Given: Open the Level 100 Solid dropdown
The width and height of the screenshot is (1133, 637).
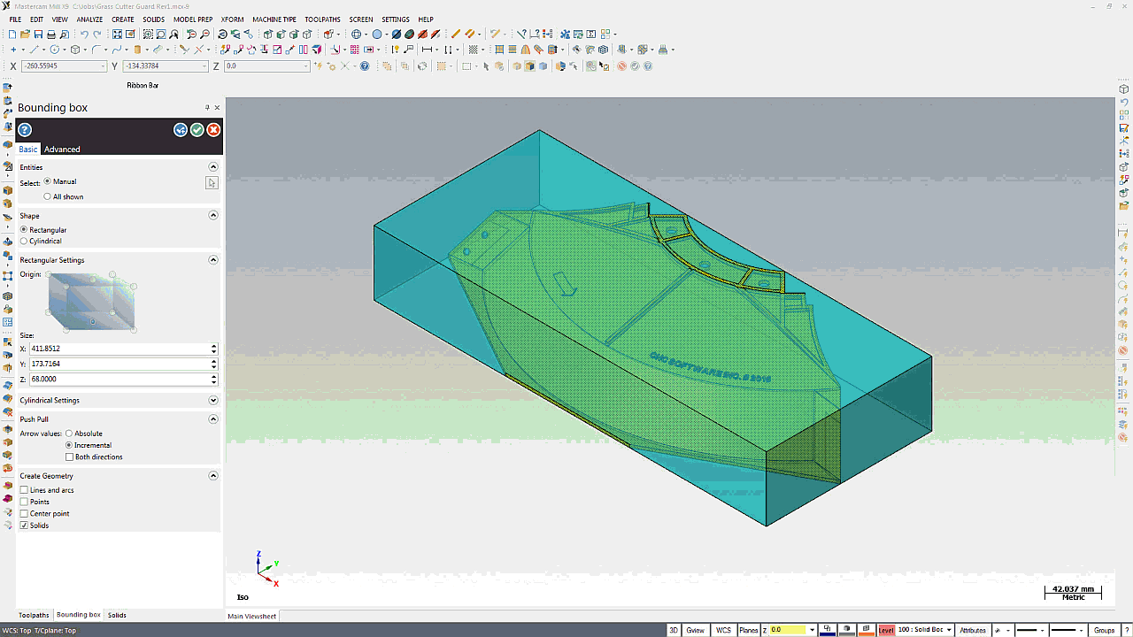Looking at the screenshot, I should tap(925, 630).
